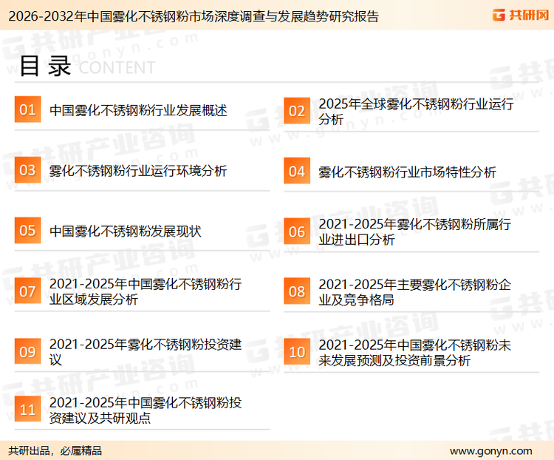Click the orange 07 number badge

[27, 291]
